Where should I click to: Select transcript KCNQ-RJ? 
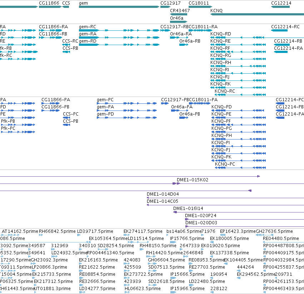(238, 80)
